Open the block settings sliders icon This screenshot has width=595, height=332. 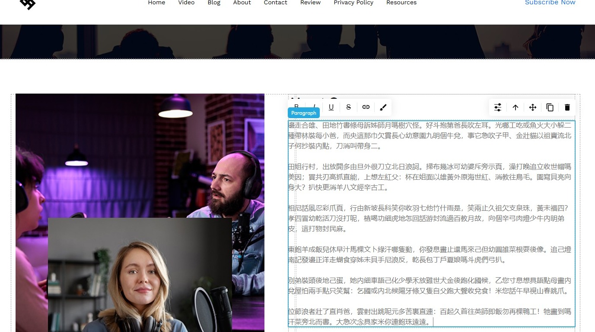click(x=498, y=107)
